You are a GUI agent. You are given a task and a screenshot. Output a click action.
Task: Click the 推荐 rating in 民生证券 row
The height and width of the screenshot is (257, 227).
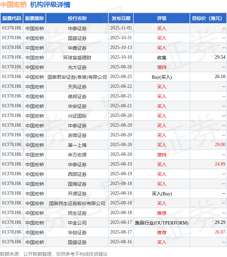(162, 213)
